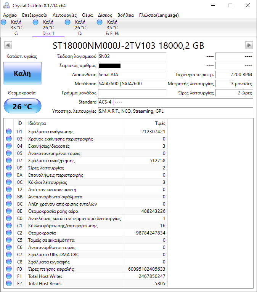Click status icon for attribute C1
The height and width of the screenshot is (292, 257).
9,225
